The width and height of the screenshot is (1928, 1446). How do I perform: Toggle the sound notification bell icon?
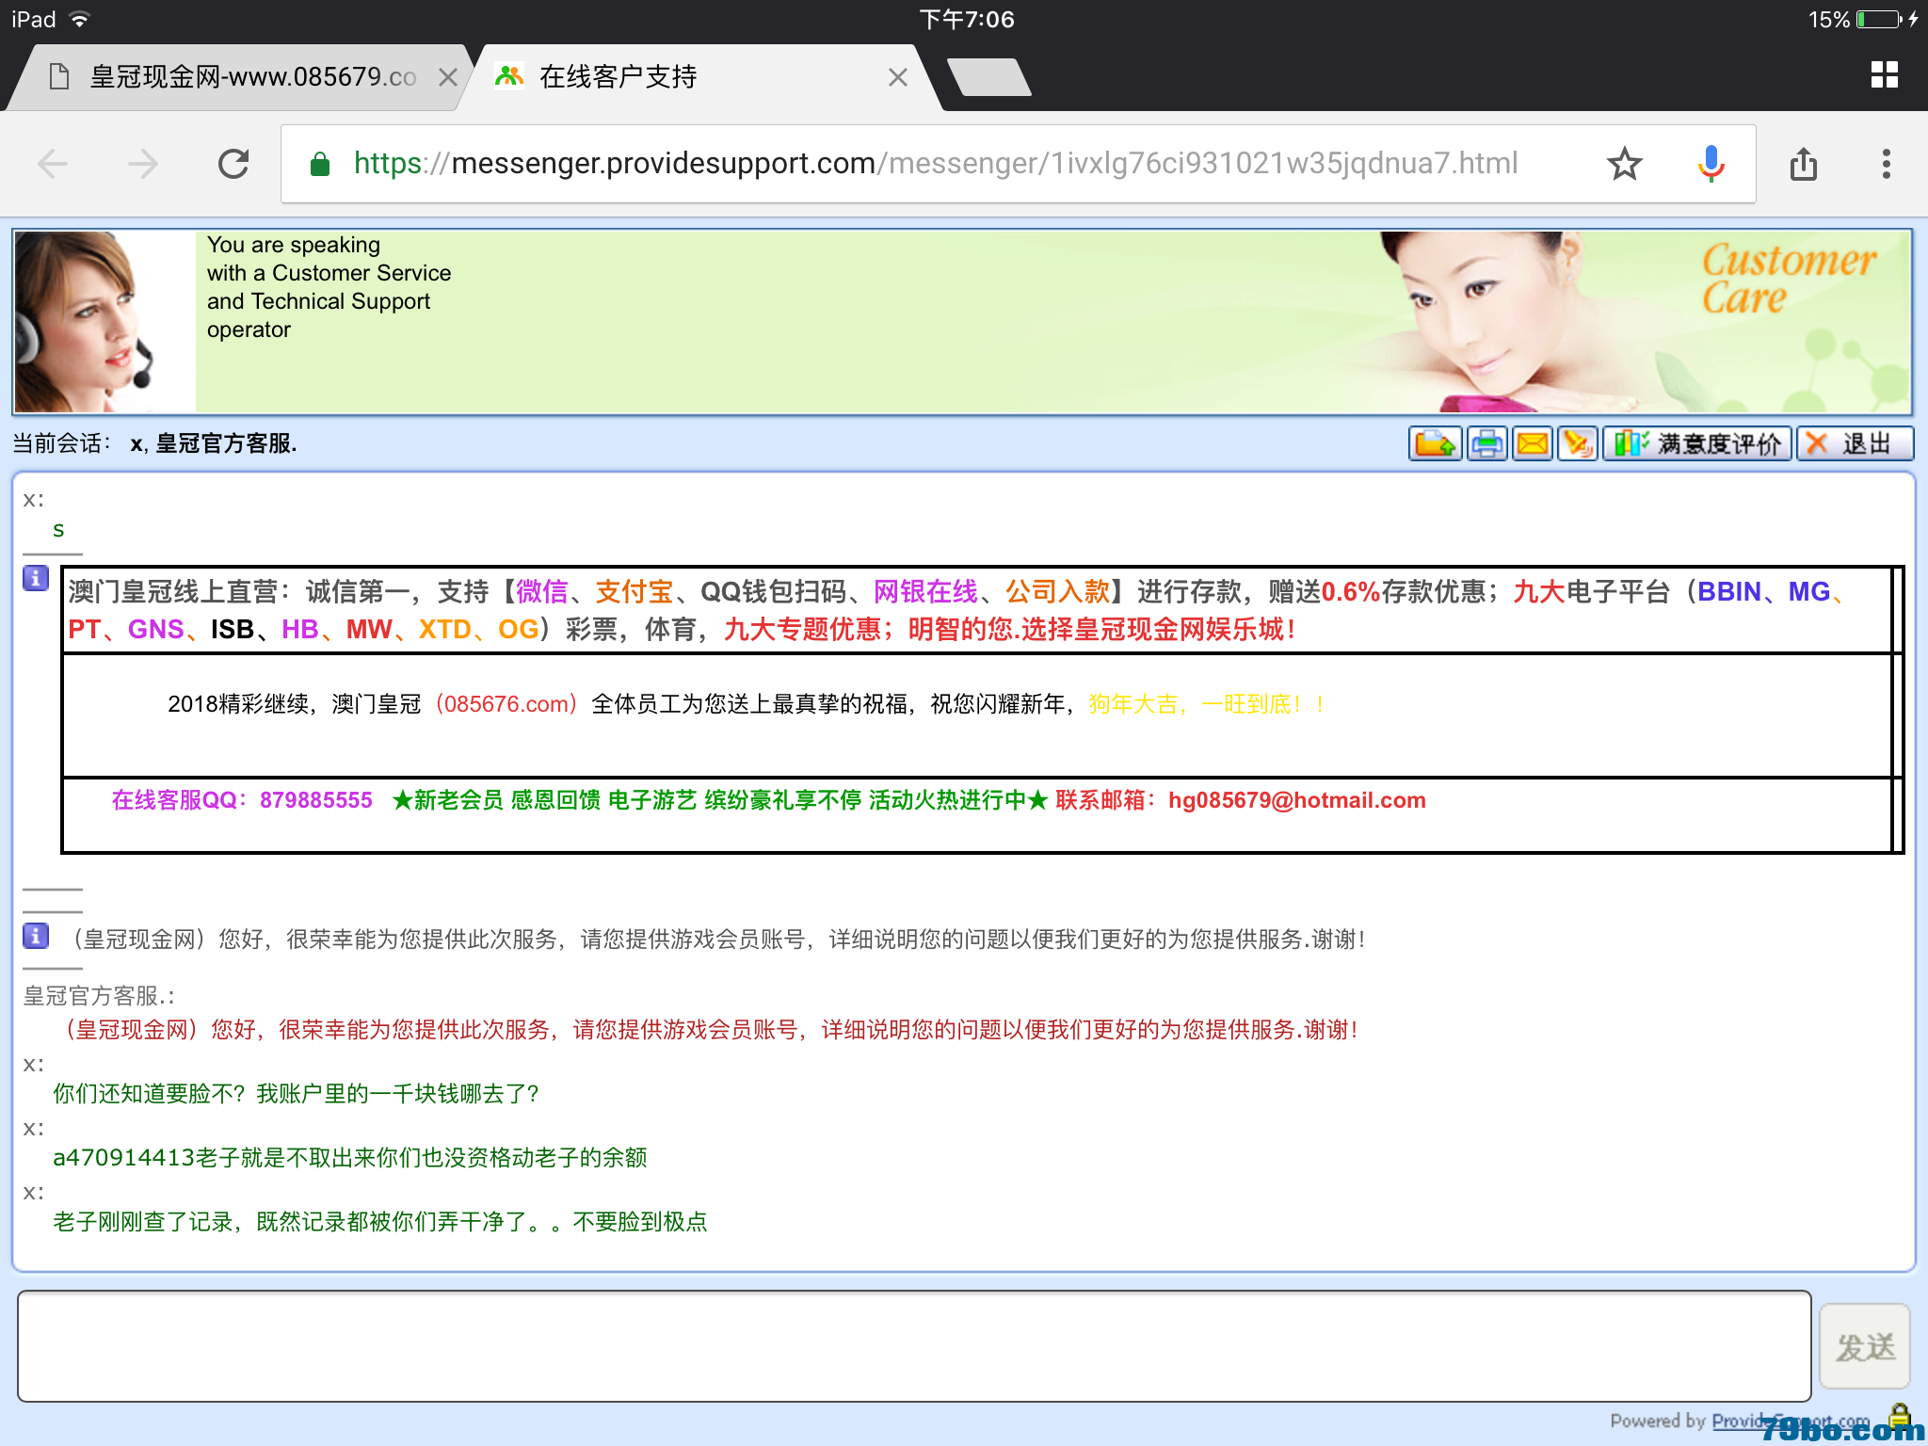pyautogui.click(x=1578, y=443)
